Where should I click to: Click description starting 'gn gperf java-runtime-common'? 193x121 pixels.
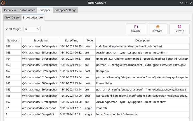tap(142, 59)
